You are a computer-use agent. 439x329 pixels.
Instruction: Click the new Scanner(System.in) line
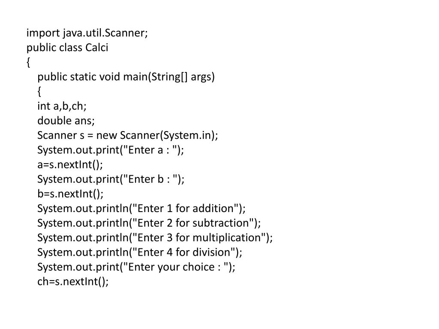[127, 135]
